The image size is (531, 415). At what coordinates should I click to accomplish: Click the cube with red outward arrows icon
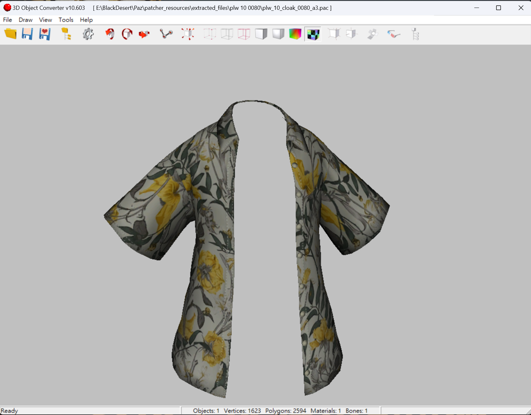click(188, 34)
